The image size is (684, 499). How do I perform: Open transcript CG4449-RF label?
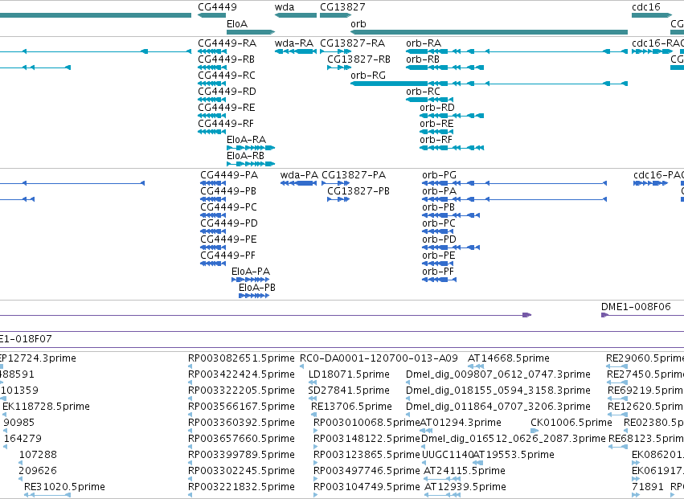click(x=226, y=124)
